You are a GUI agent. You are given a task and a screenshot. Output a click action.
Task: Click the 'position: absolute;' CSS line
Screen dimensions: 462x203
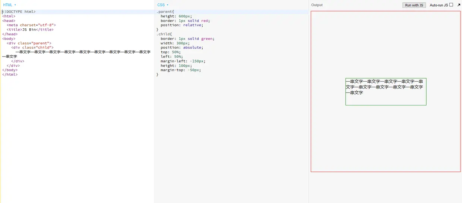tap(182, 48)
